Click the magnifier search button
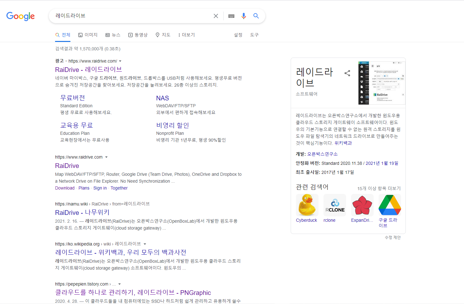Screen dimensions: 464x304 tap(256, 16)
